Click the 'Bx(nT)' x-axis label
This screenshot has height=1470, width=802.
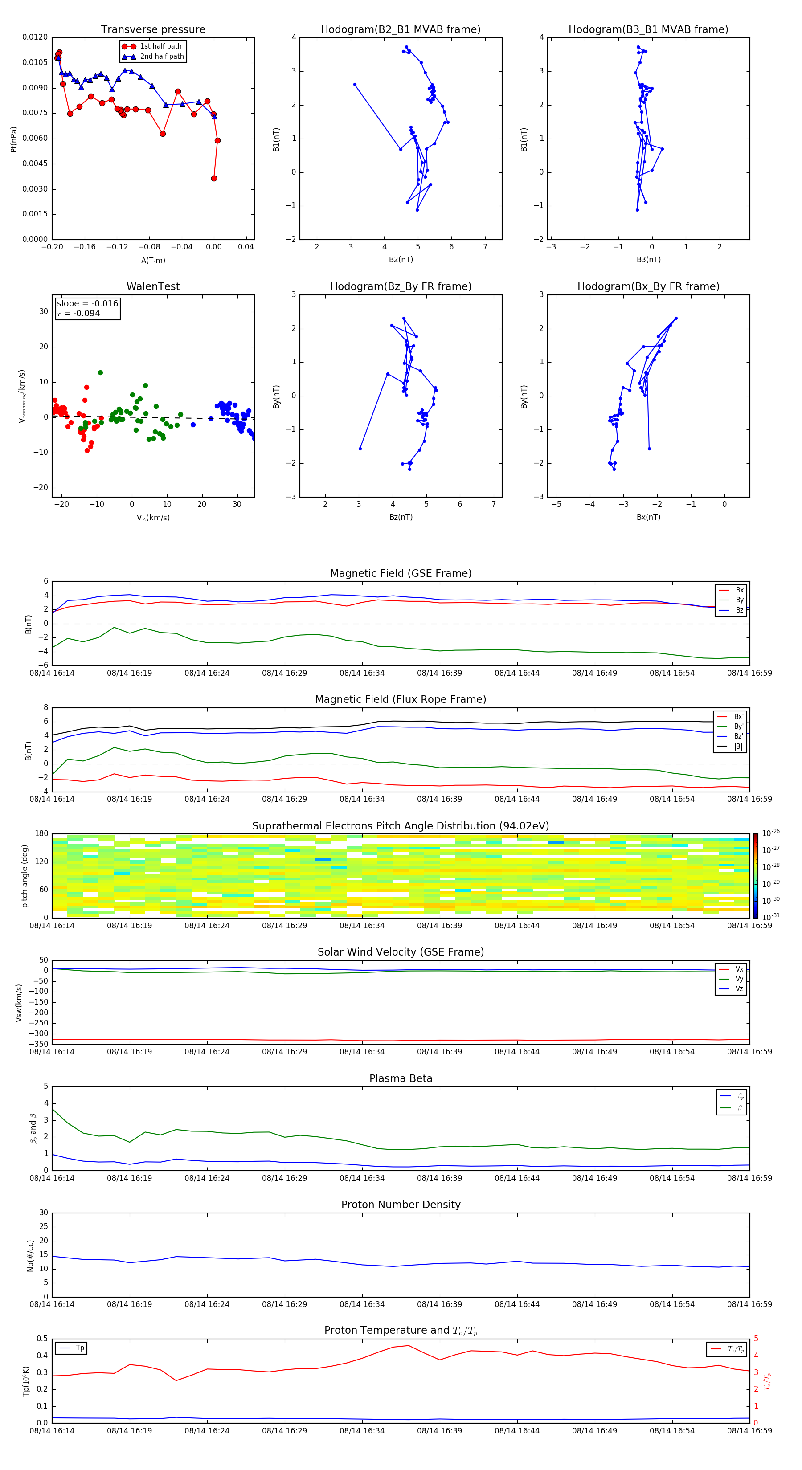[x=648, y=518]
